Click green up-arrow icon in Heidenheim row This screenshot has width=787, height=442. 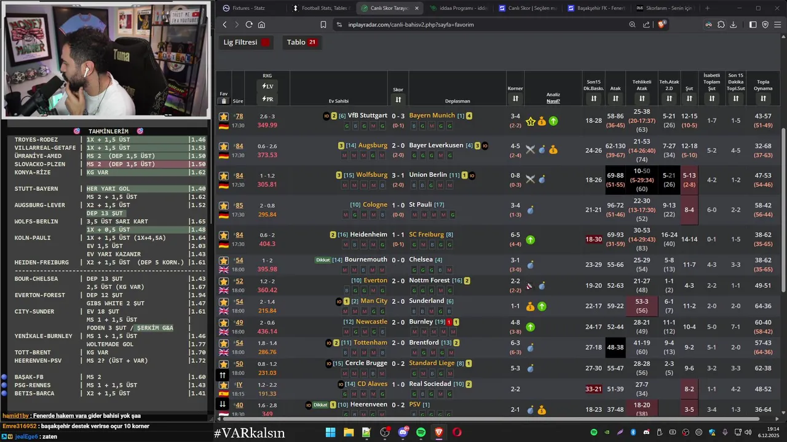coord(530,240)
